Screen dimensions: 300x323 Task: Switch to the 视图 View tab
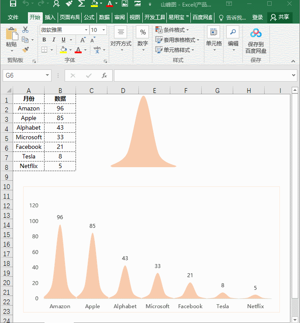(135, 17)
